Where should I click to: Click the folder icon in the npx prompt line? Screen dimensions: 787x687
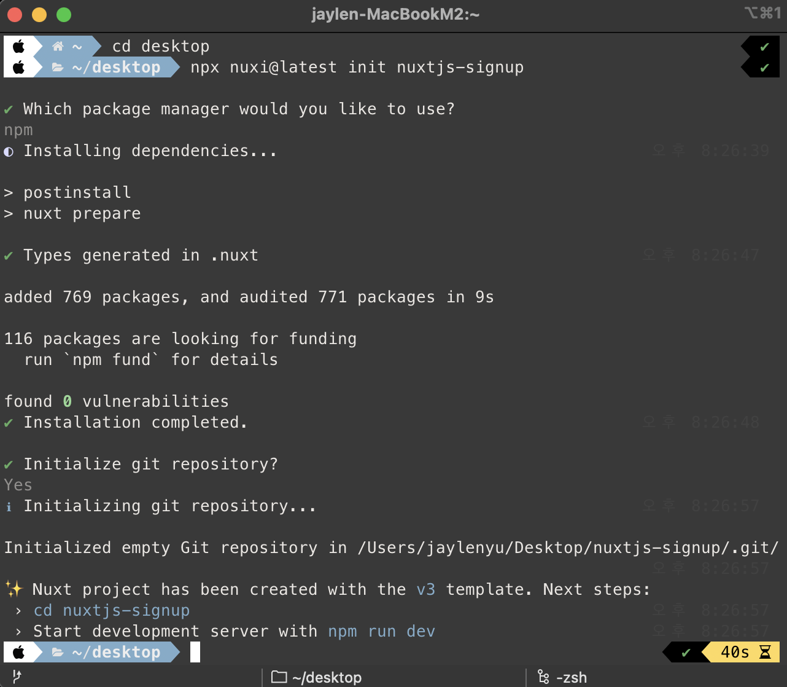click(x=58, y=68)
